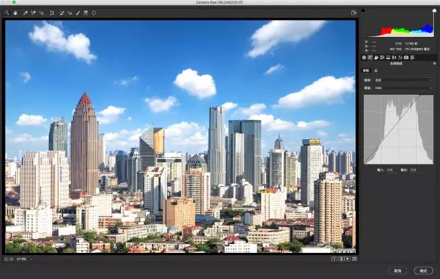
Task: Pick the White Balance eyedropper tool
Action: click(25, 12)
